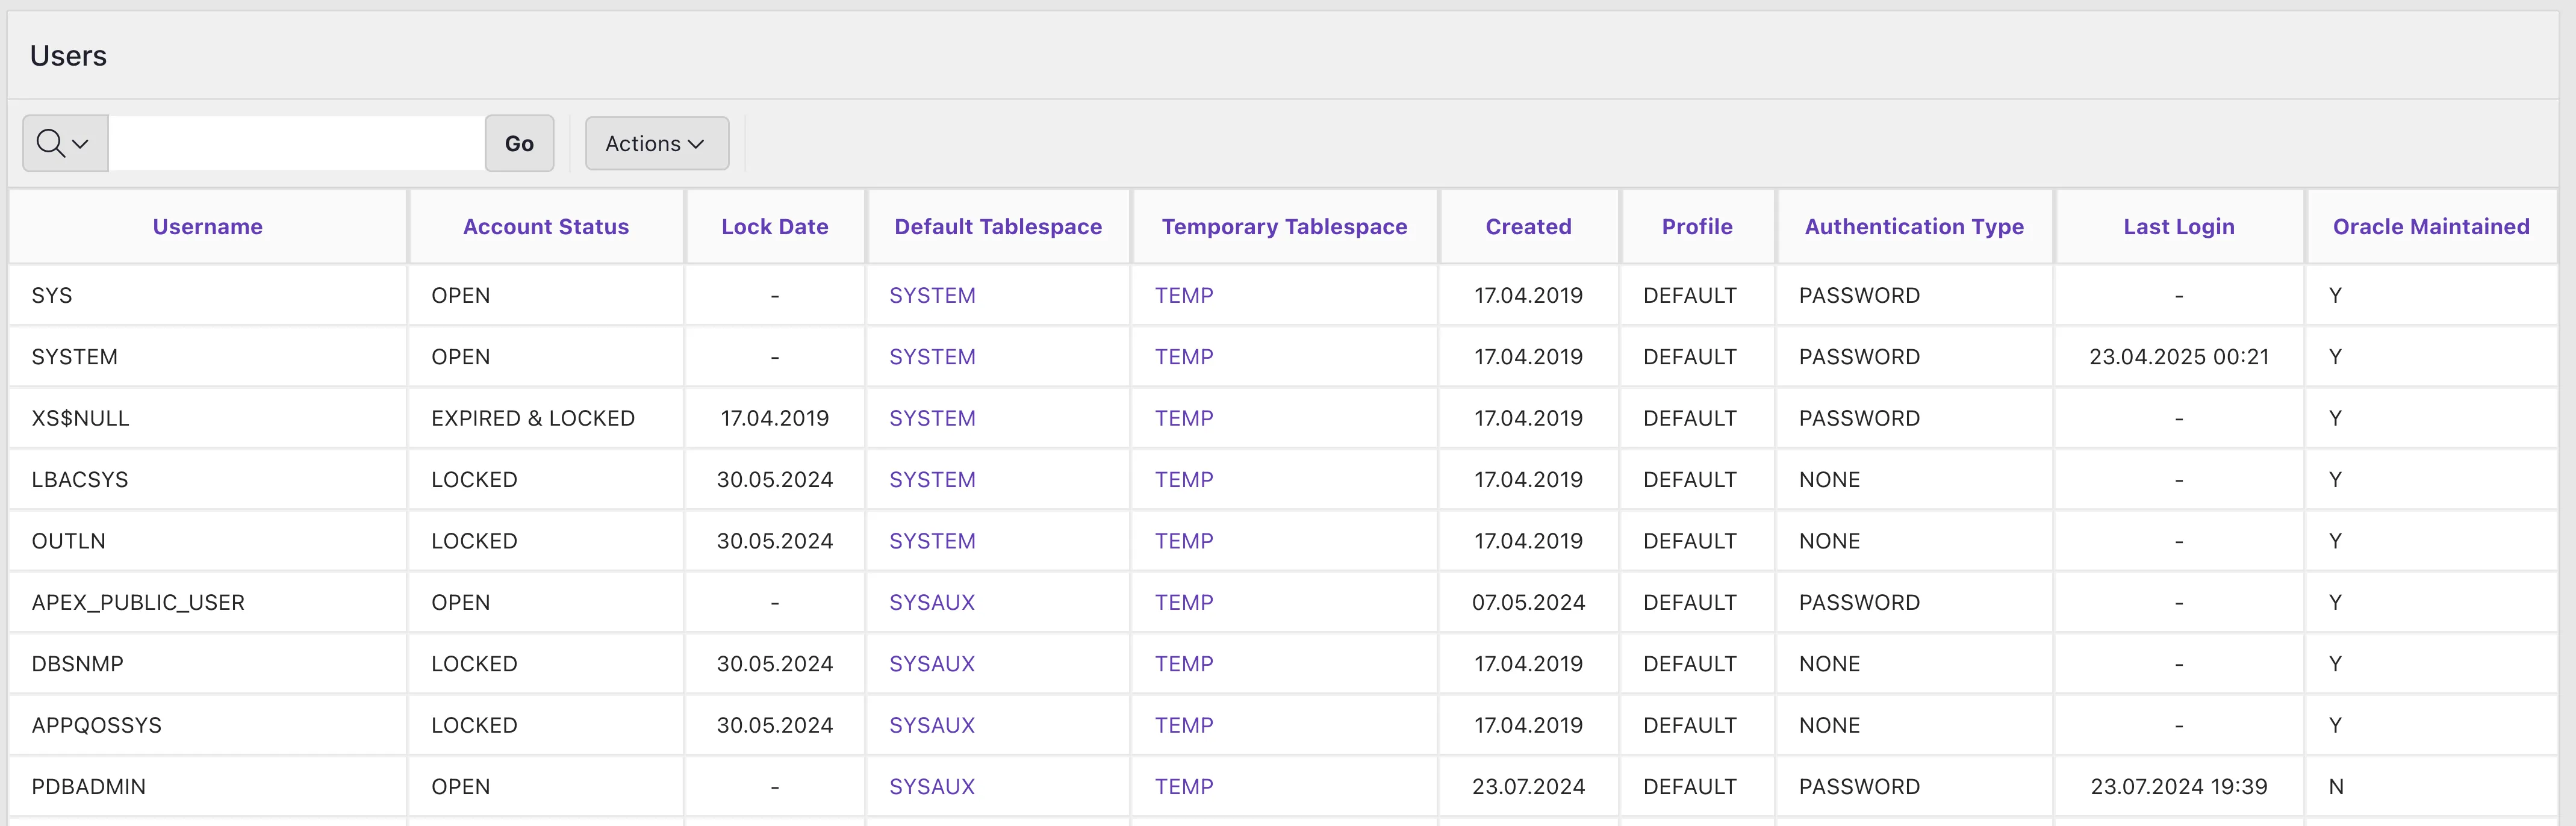Image resolution: width=2576 pixels, height=826 pixels.
Task: Open SYSTEM tablespace link in SYS row
Action: pos(931,296)
